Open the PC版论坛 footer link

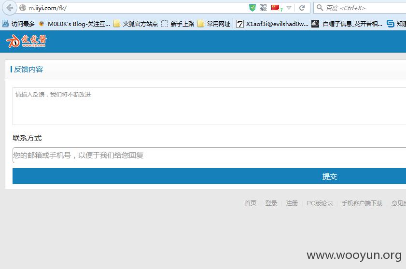(320, 203)
